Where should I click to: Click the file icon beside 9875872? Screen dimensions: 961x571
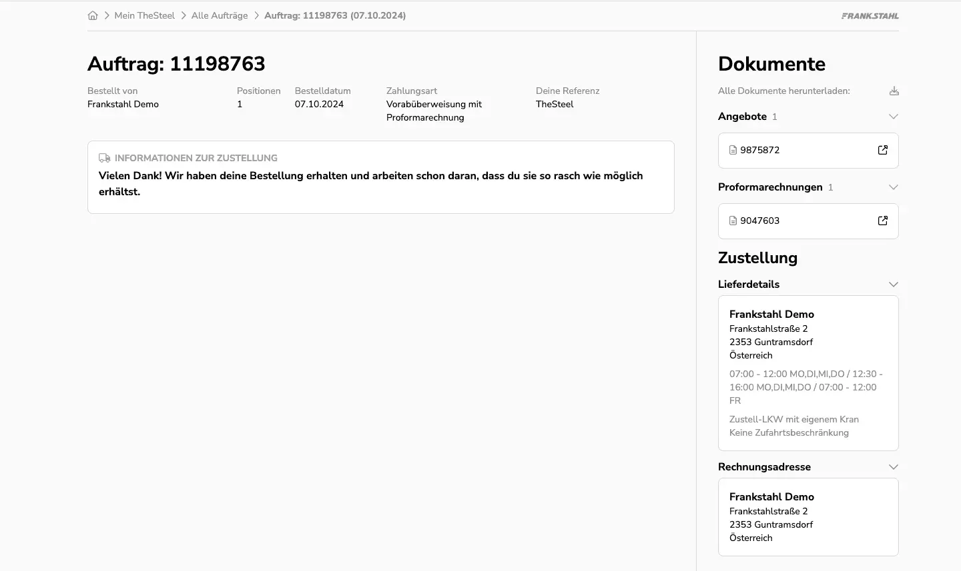tap(733, 150)
